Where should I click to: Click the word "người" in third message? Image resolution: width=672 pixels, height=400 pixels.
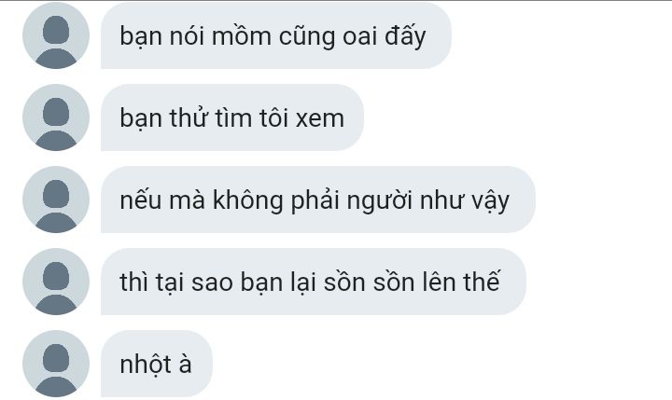pyautogui.click(x=379, y=201)
